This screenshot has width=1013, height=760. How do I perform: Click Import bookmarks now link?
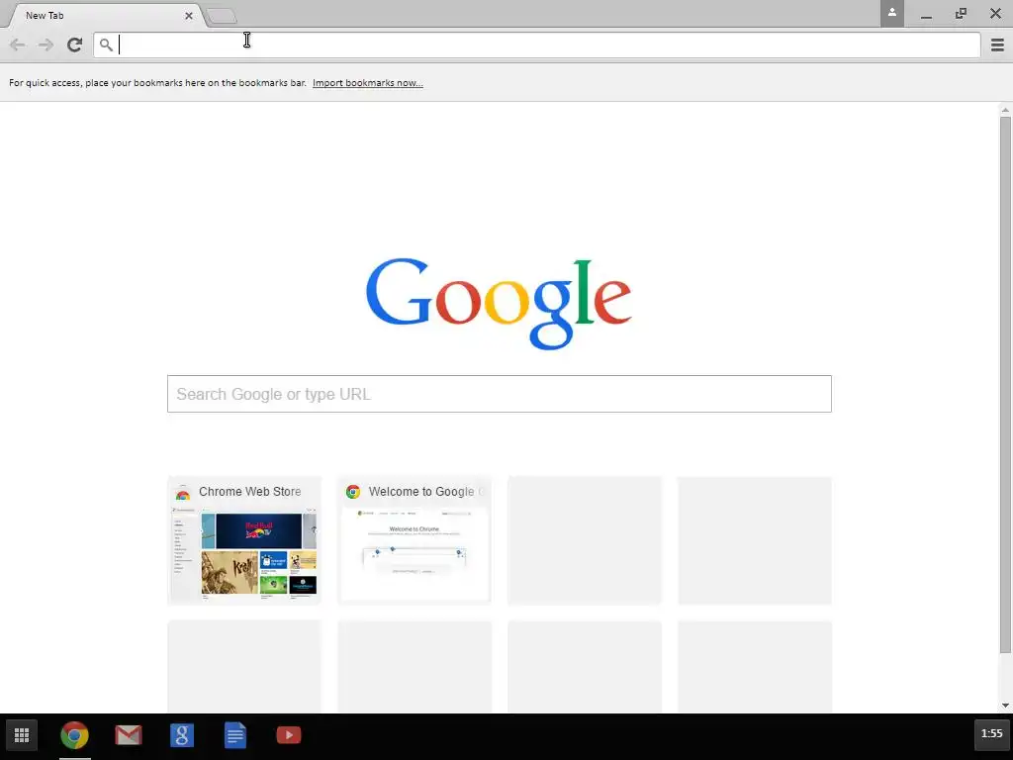point(368,83)
